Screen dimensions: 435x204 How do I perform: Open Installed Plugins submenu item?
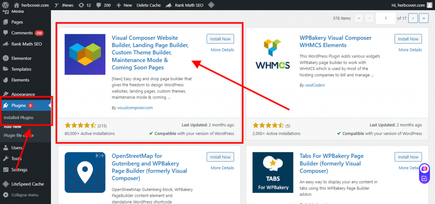(19, 117)
